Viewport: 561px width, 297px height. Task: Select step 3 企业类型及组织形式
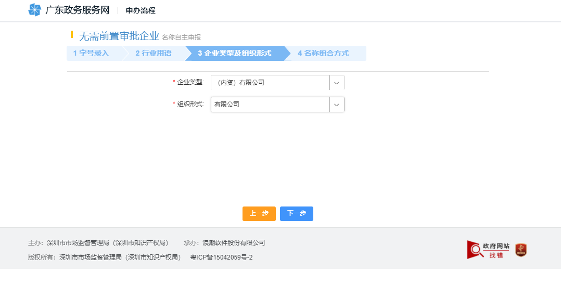[x=234, y=53]
